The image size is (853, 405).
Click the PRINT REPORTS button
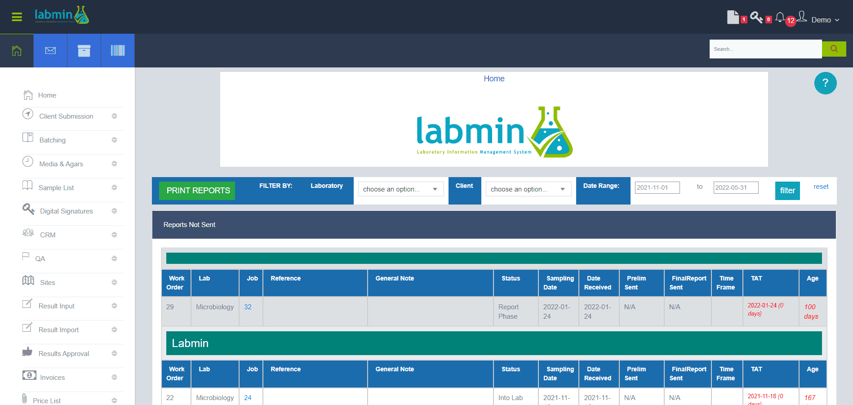(197, 191)
